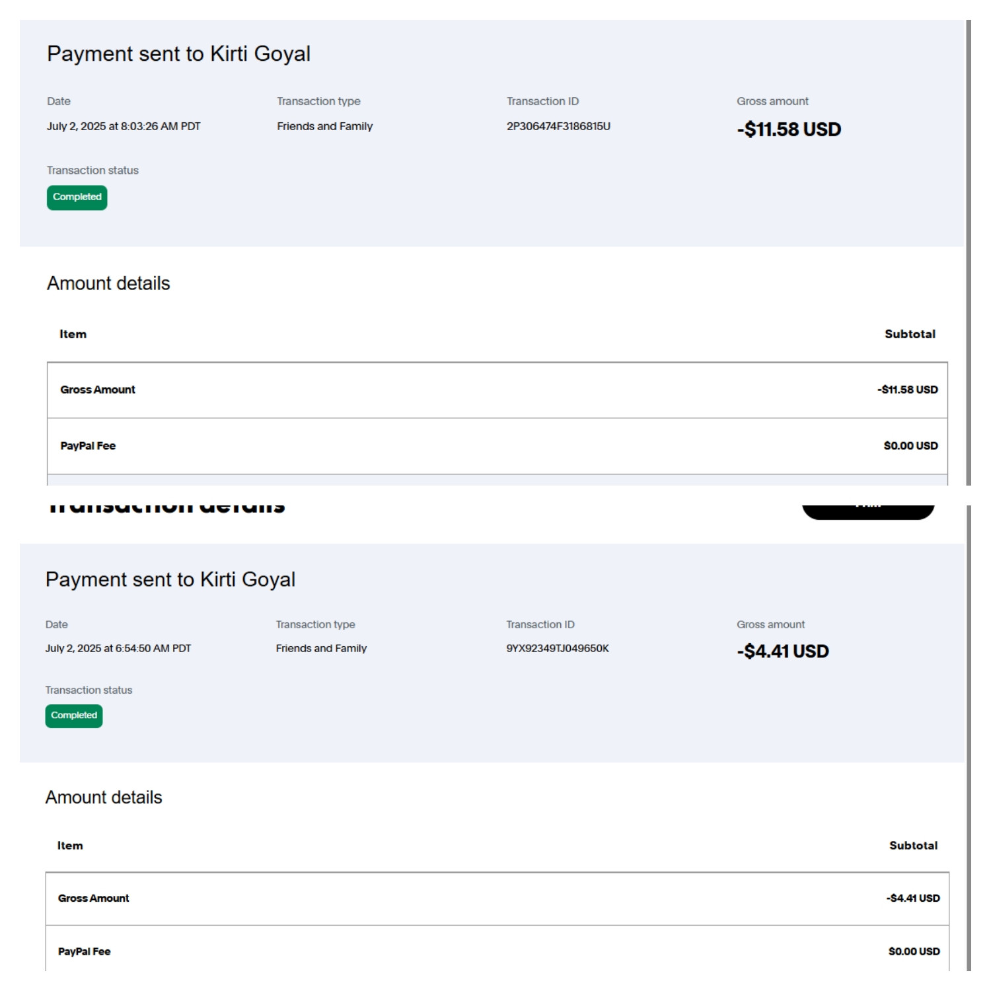Click the Subtotal column header in the upper table
Viewport: 991px width, 991px height.
910,334
